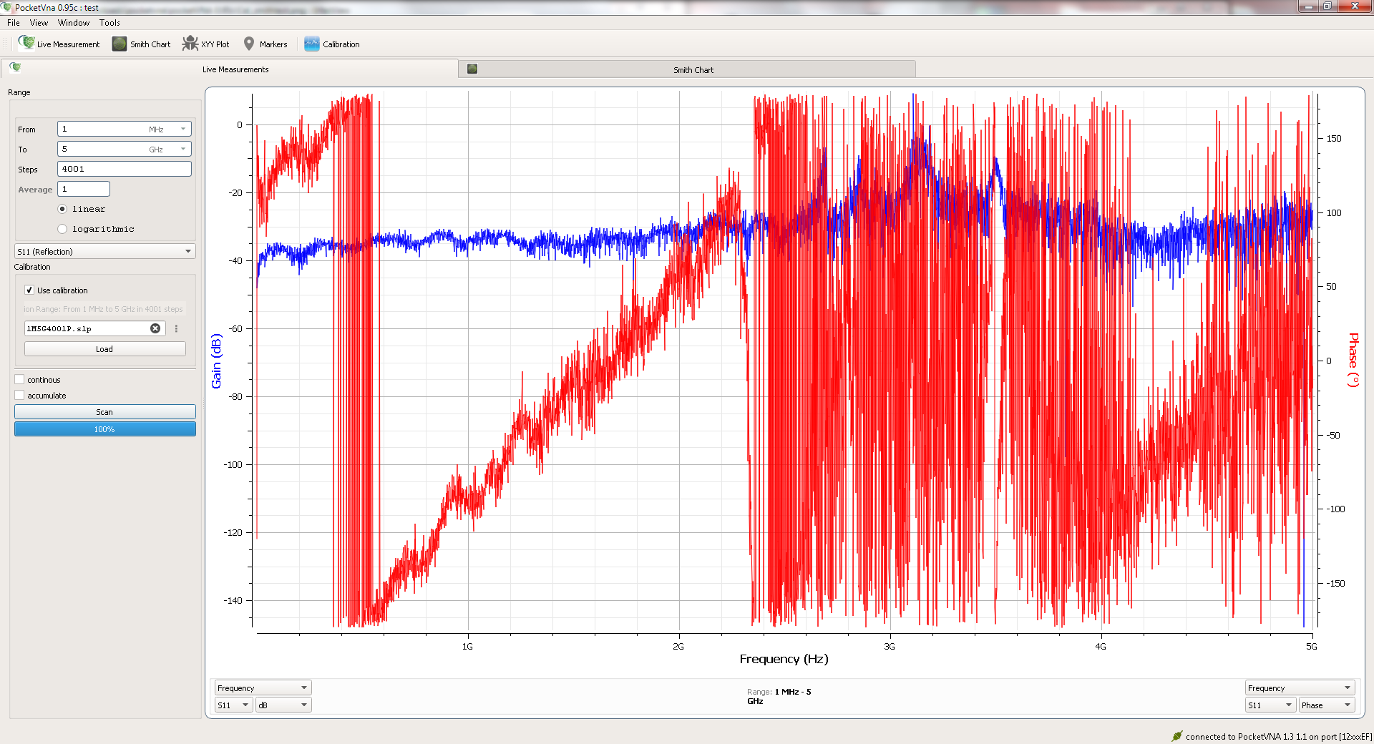
Task: Click the Calibration toolbar label
Action: tap(341, 44)
